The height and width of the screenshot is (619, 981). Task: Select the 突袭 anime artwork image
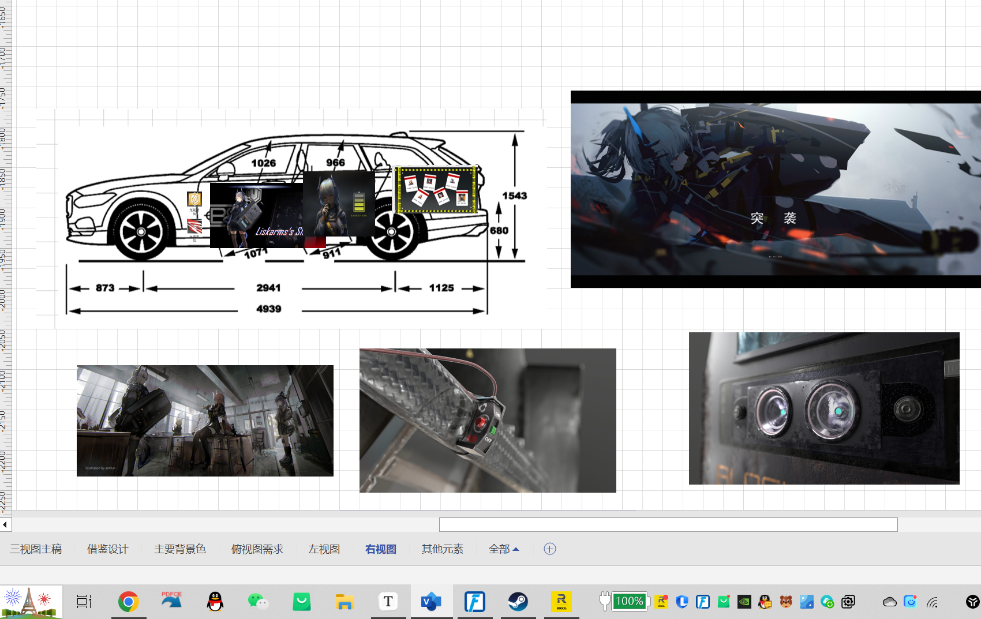(776, 189)
